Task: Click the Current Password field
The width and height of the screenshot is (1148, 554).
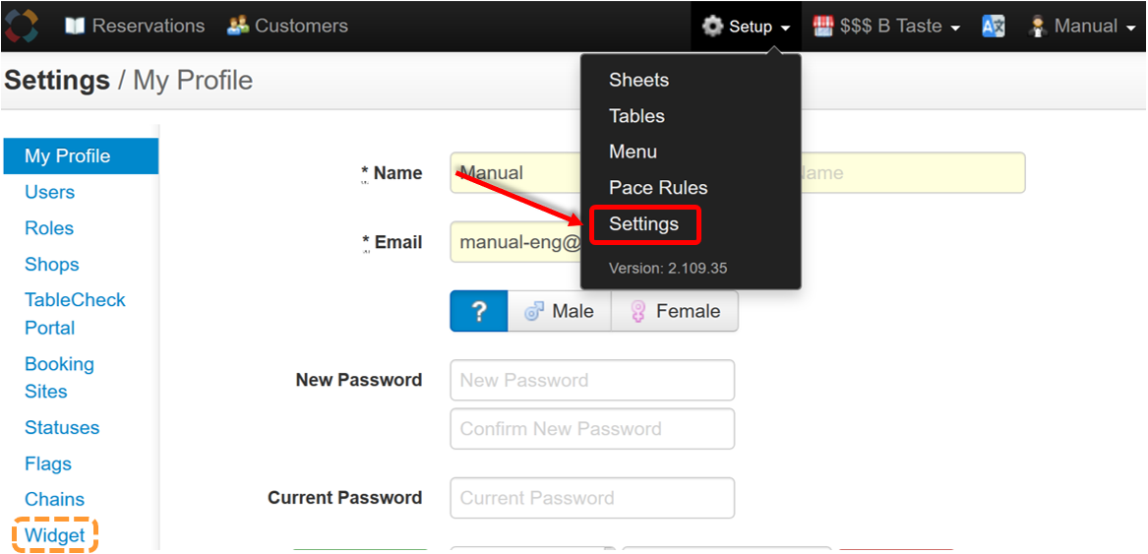Action: [x=592, y=498]
